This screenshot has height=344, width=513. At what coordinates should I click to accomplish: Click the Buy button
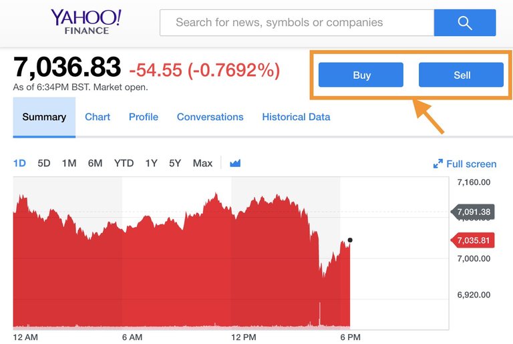click(x=361, y=75)
